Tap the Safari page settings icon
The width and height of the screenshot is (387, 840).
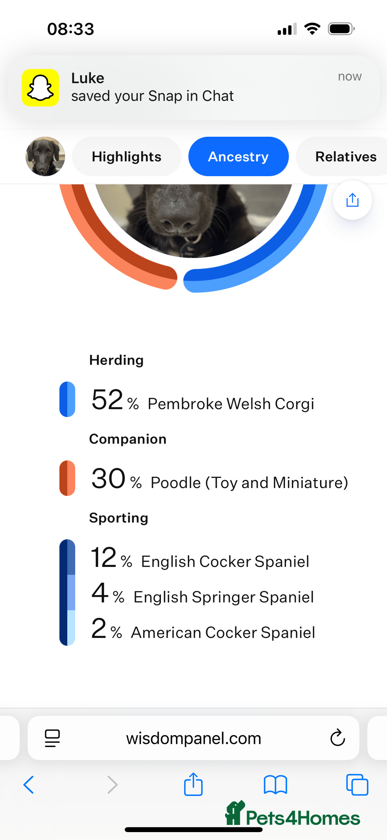[52, 738]
